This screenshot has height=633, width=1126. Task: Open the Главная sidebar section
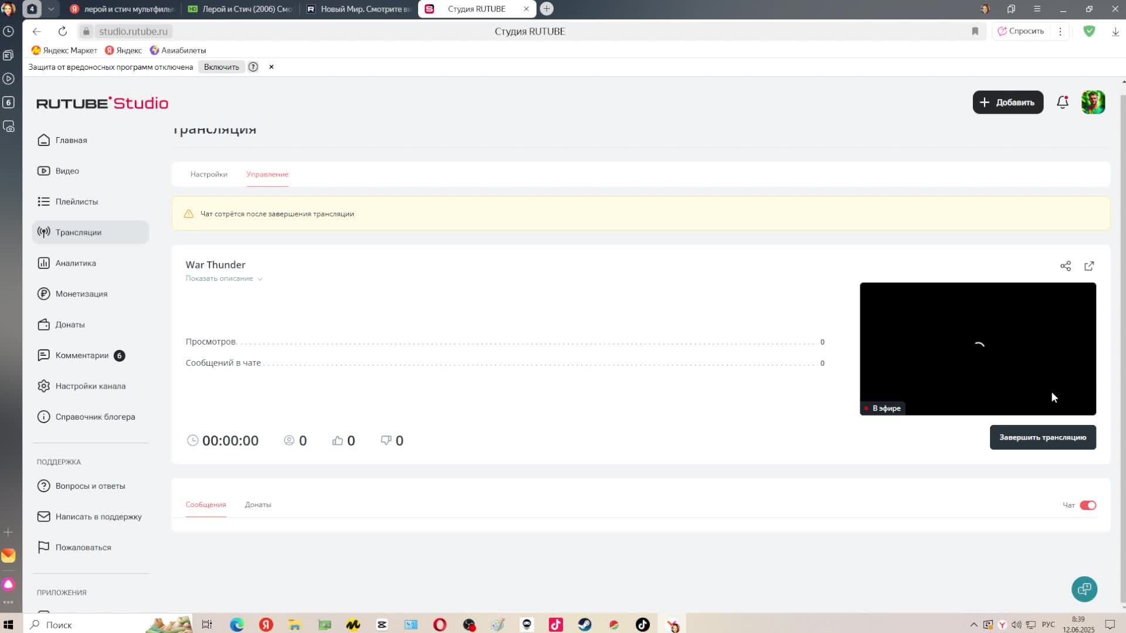(70, 140)
